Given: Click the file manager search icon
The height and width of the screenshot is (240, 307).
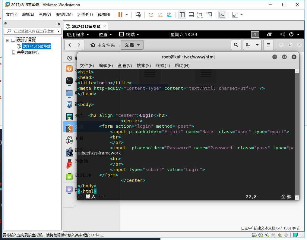Looking at the screenshot, I should tap(236, 45).
